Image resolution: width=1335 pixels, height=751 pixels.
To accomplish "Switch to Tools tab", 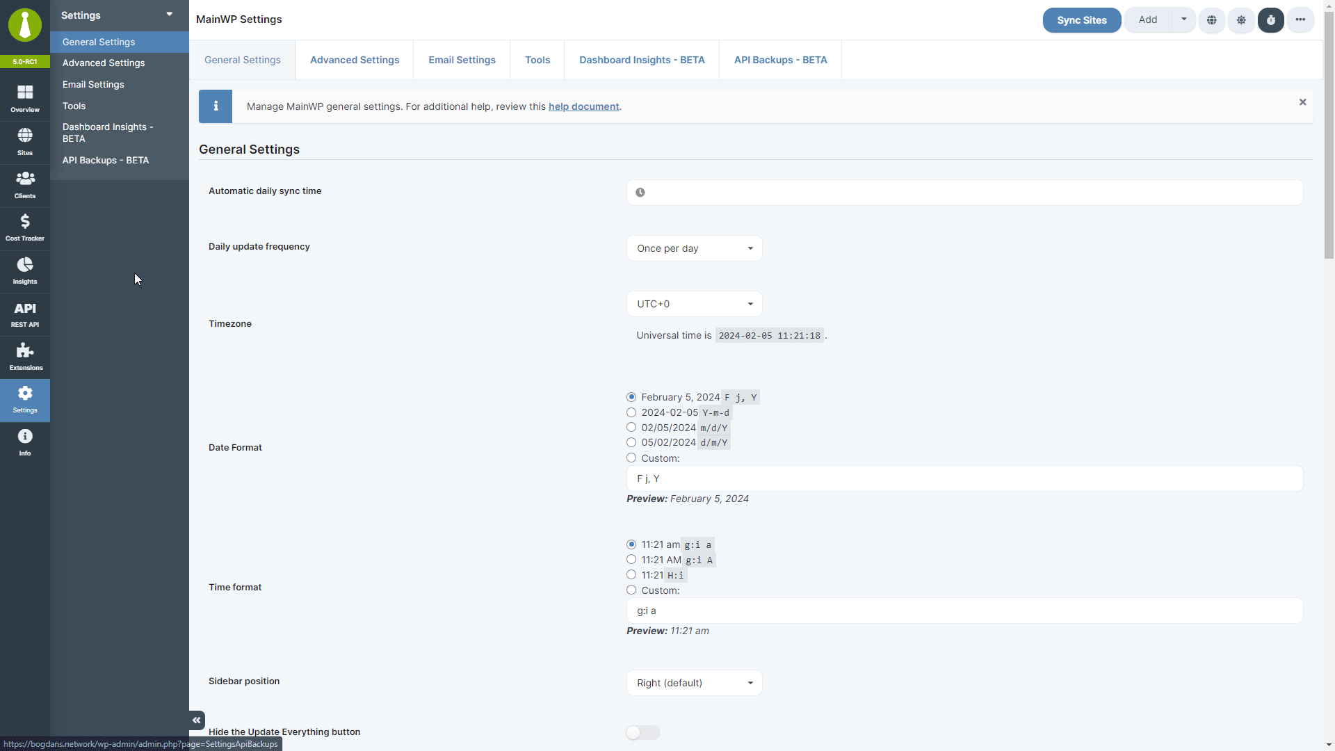I will click(537, 60).
